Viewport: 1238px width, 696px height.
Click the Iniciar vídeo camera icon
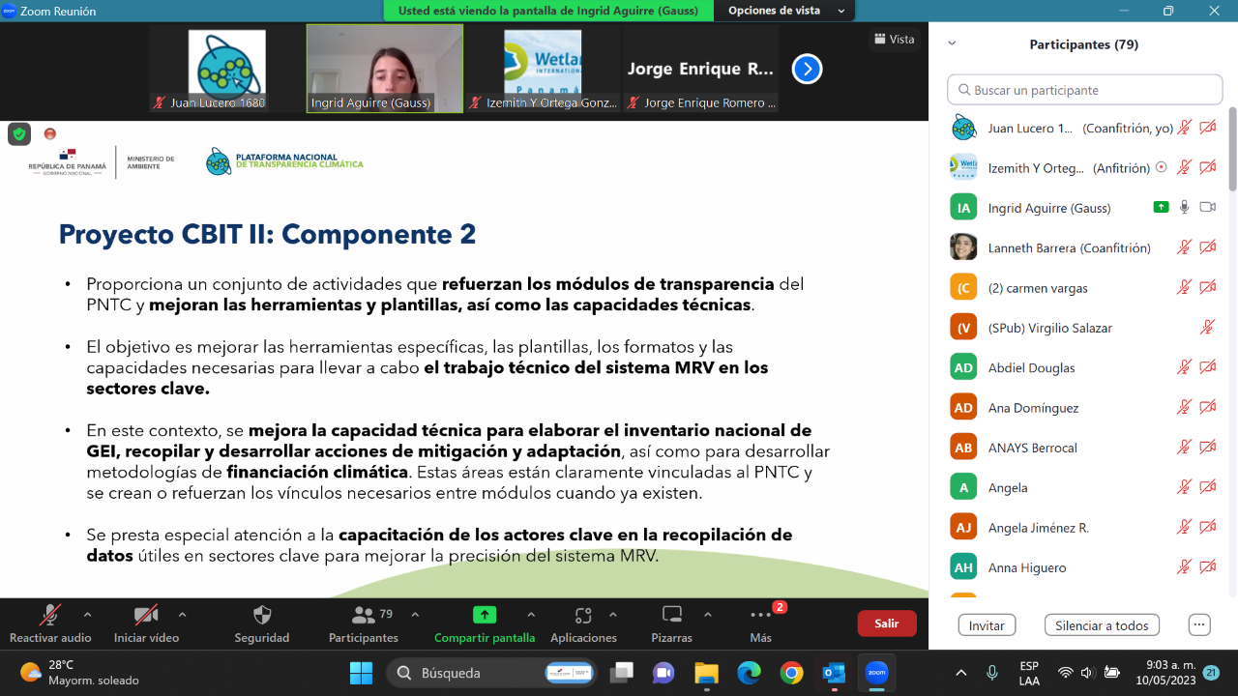point(146,615)
